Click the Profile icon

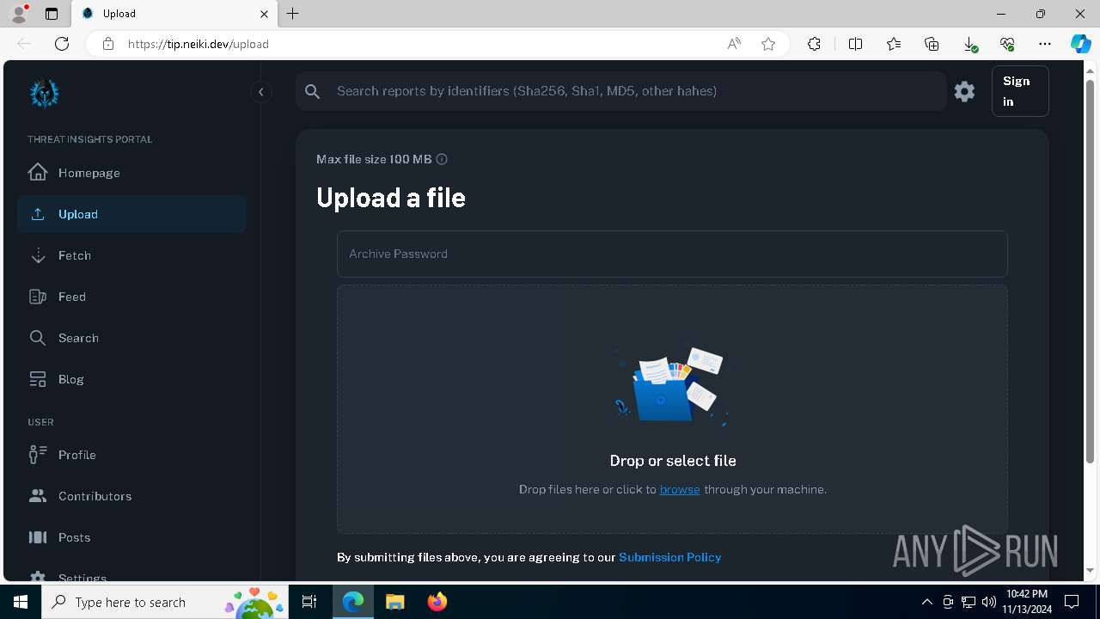[38, 455]
